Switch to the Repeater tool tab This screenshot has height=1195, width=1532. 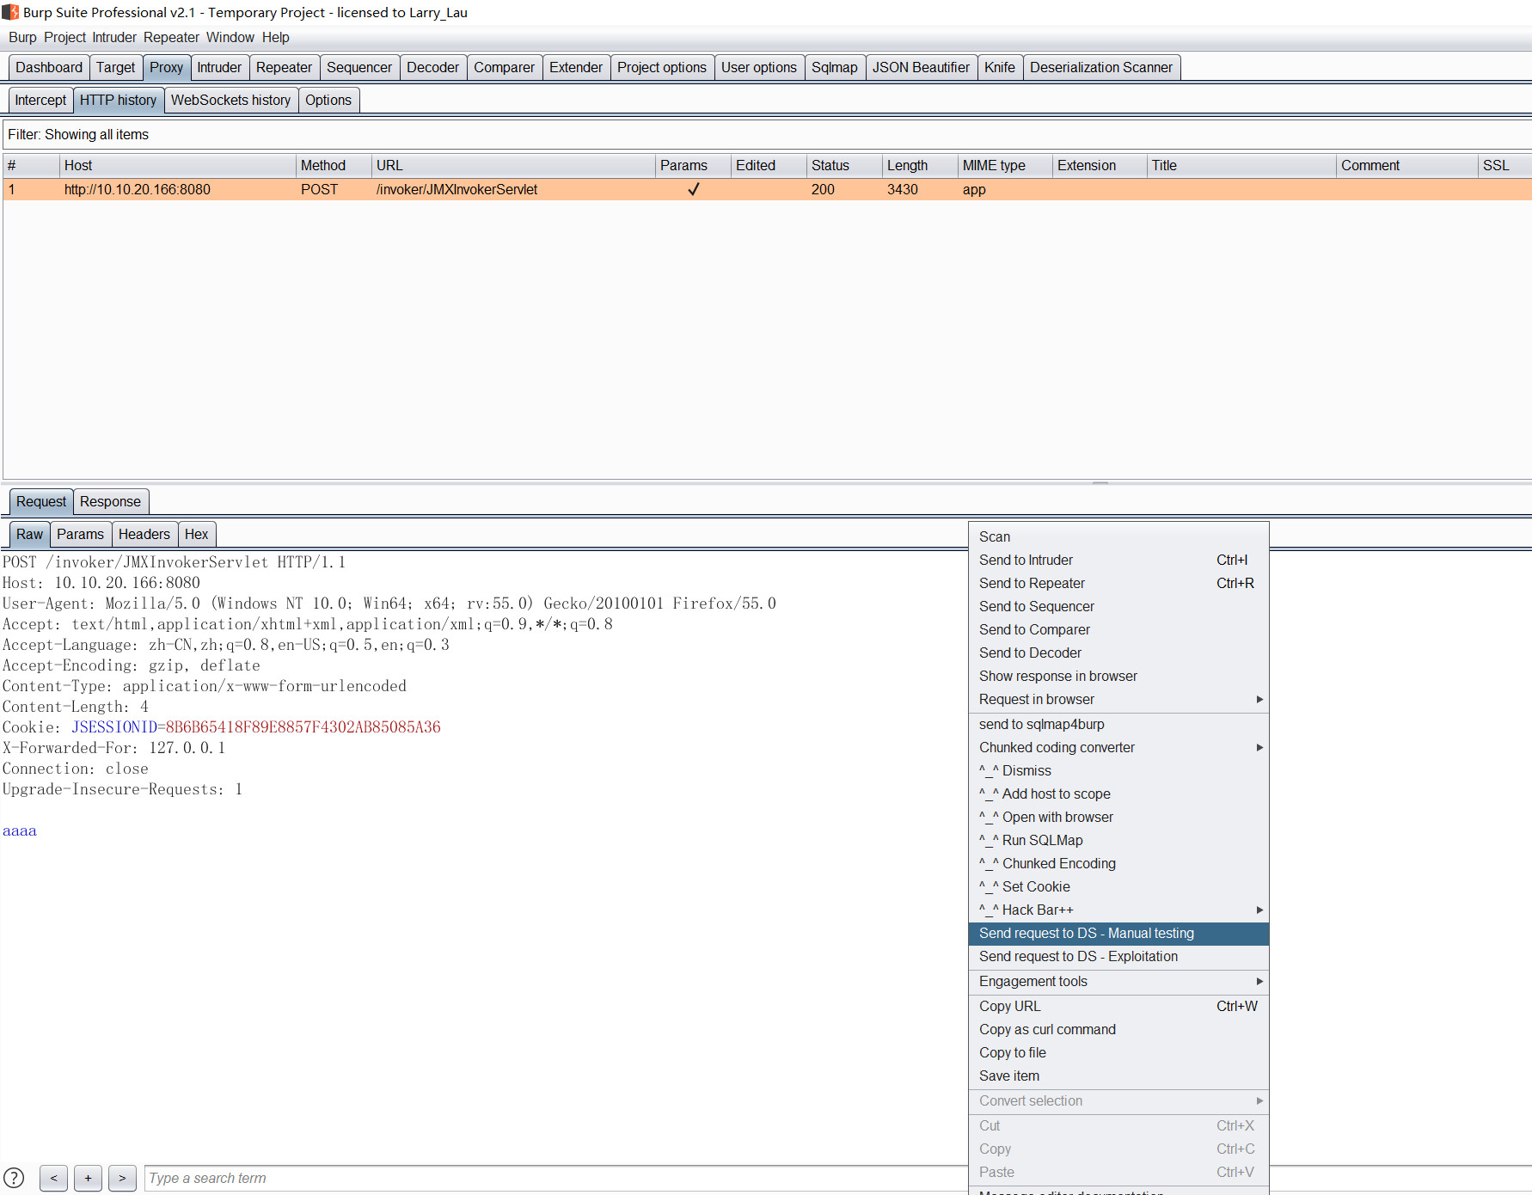click(284, 67)
